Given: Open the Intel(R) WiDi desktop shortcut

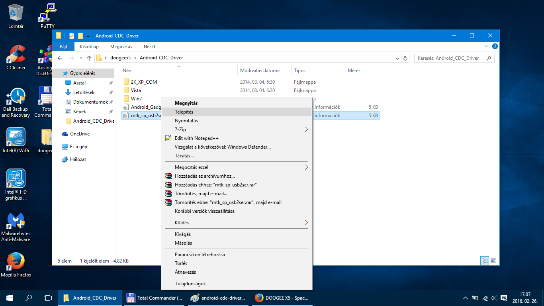Looking at the screenshot, I should click(16, 137).
